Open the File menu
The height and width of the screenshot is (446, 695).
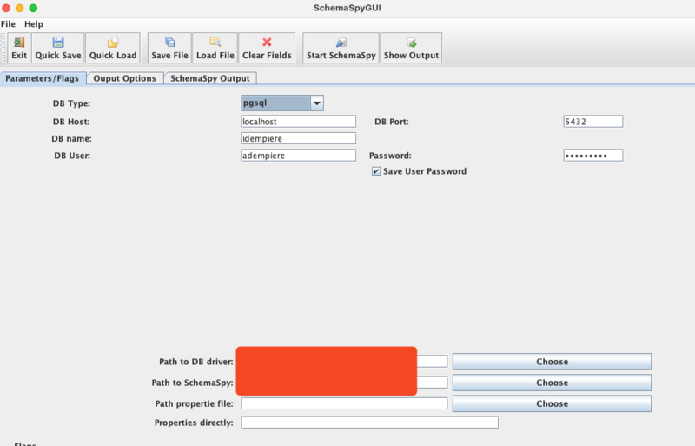click(x=8, y=24)
